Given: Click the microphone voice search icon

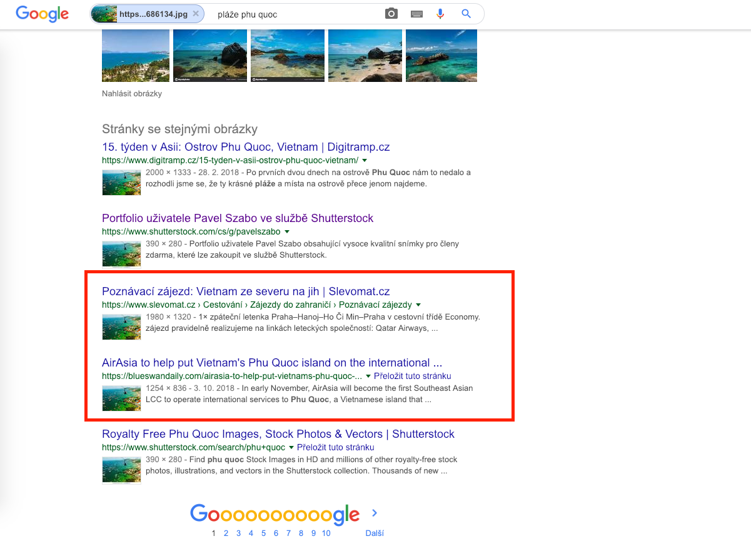Looking at the screenshot, I should [440, 14].
